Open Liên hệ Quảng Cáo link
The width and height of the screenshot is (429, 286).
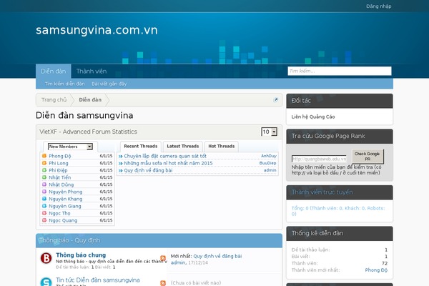point(313,117)
